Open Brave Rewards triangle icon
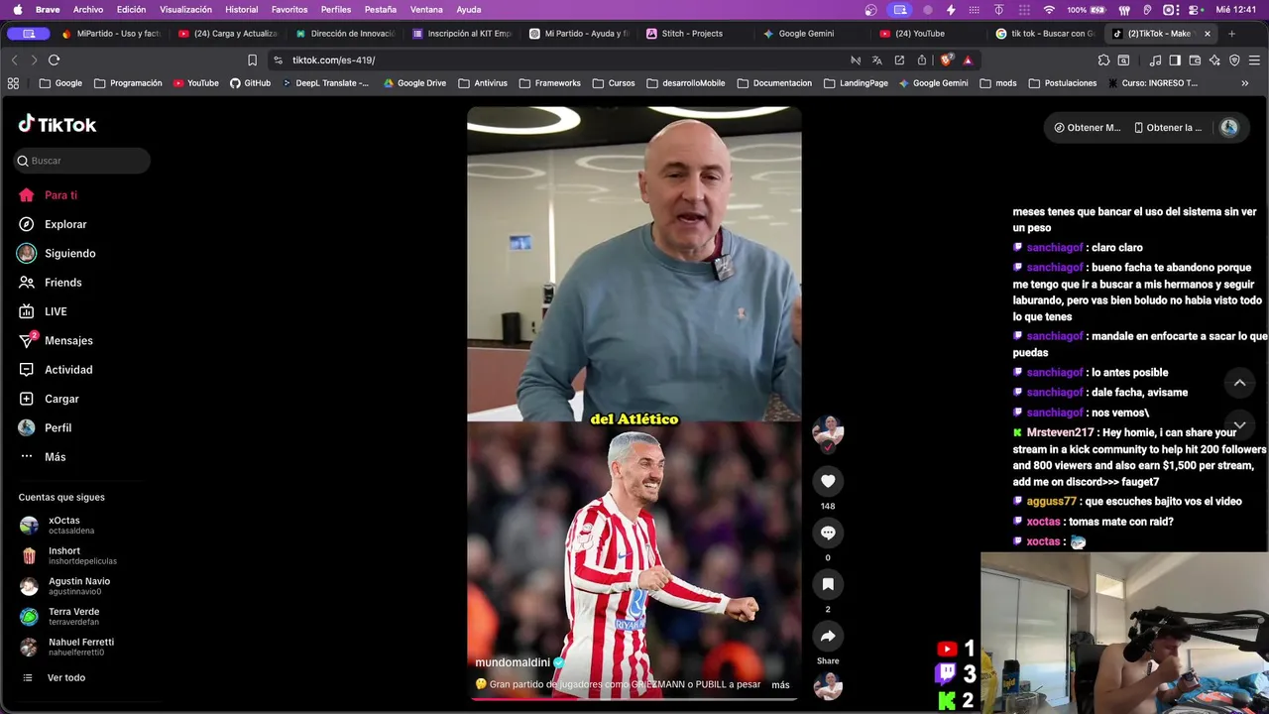1269x714 pixels. point(968,59)
